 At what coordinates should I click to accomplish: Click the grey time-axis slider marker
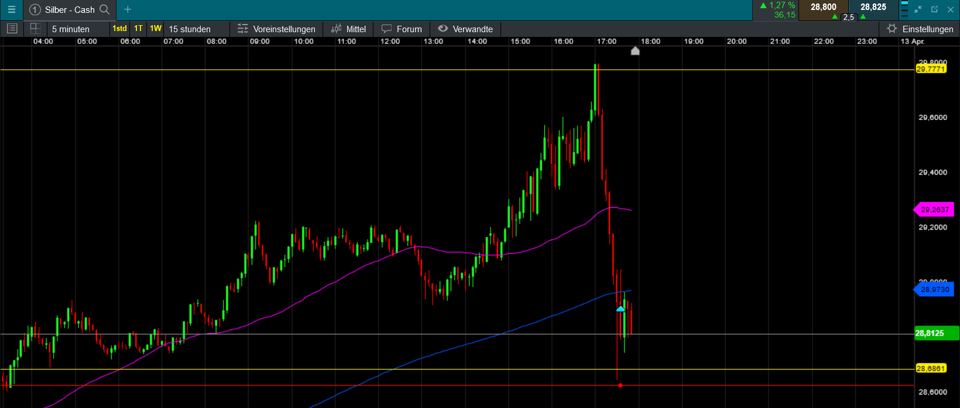click(635, 51)
